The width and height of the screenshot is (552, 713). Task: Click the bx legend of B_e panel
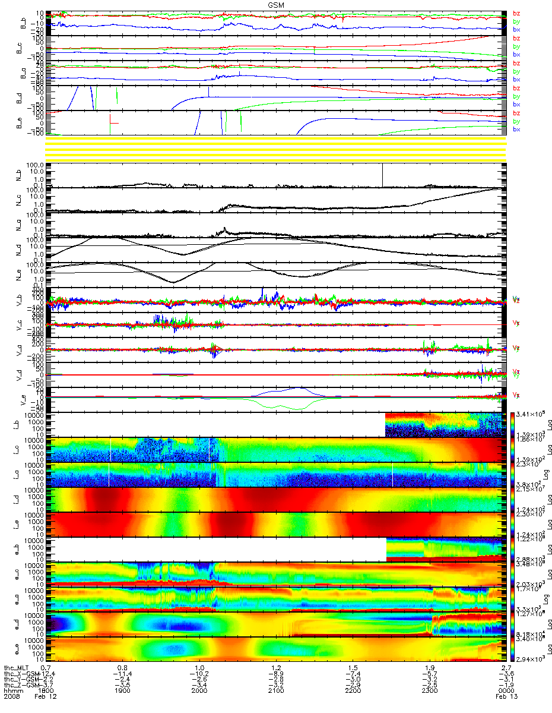point(516,129)
